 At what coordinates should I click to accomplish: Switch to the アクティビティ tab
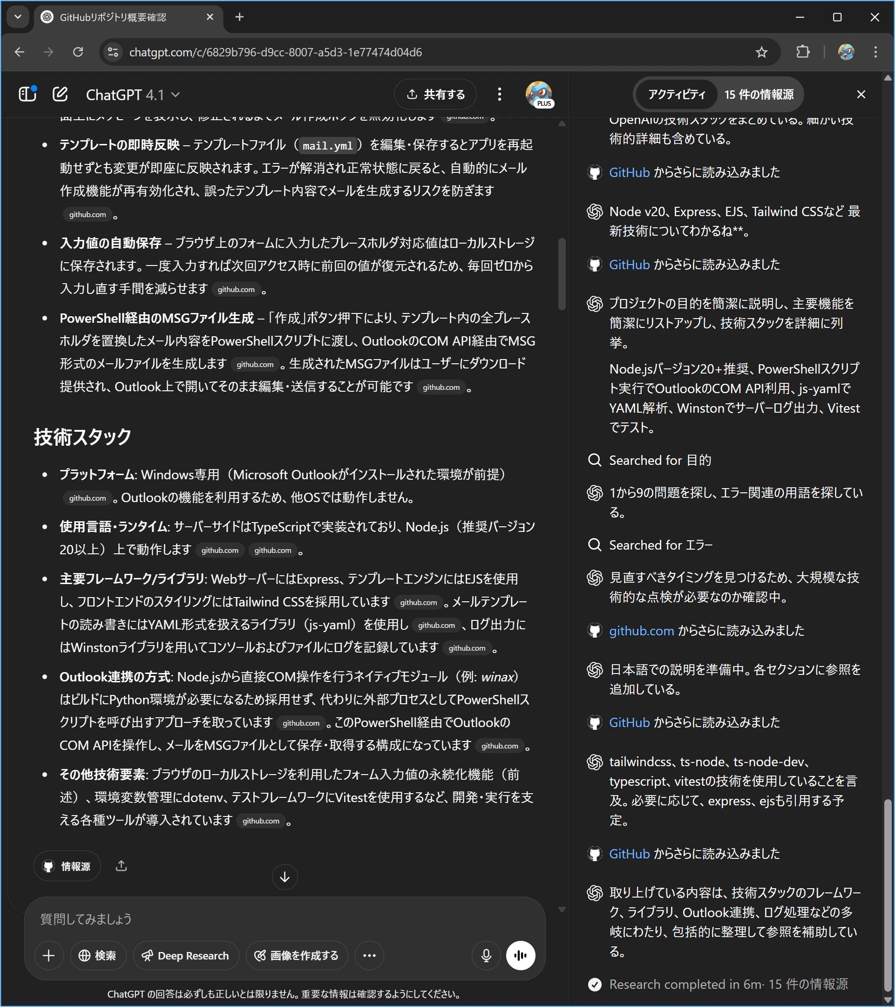pos(676,94)
